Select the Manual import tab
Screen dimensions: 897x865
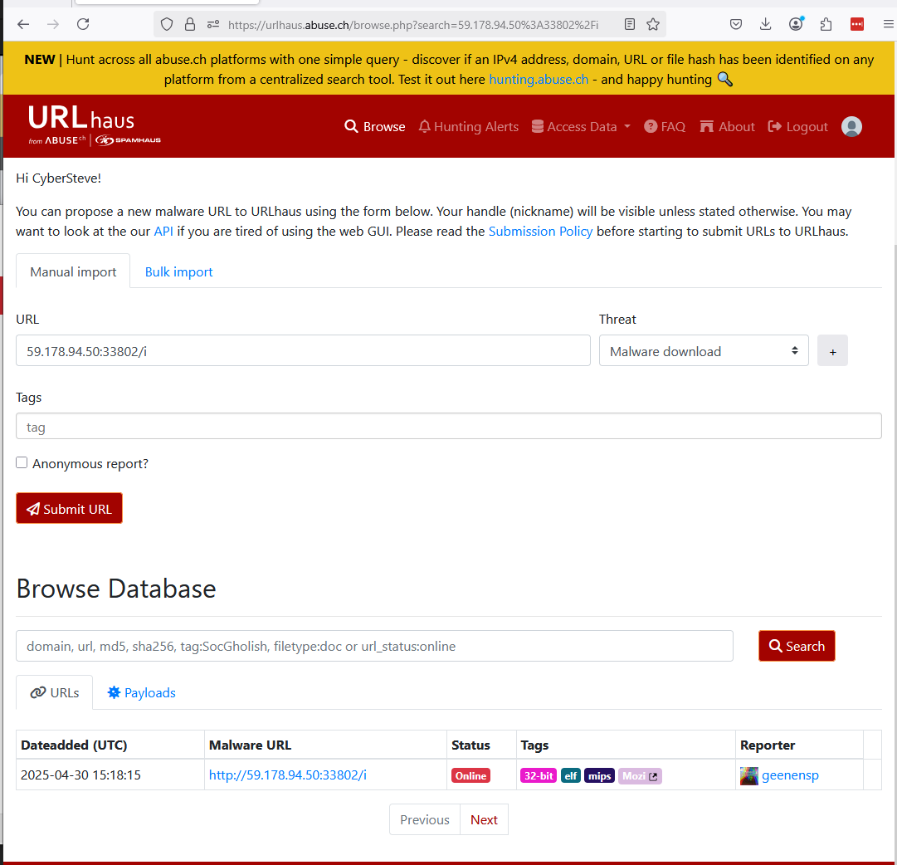click(73, 271)
